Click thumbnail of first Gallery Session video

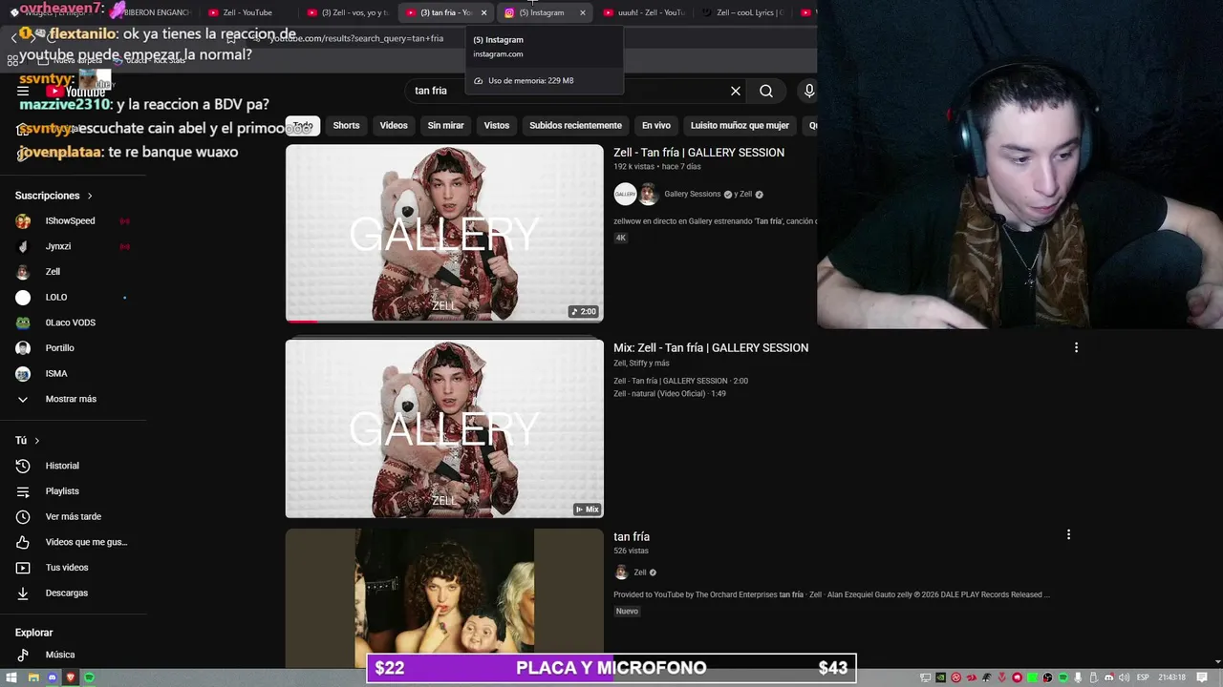(x=444, y=233)
